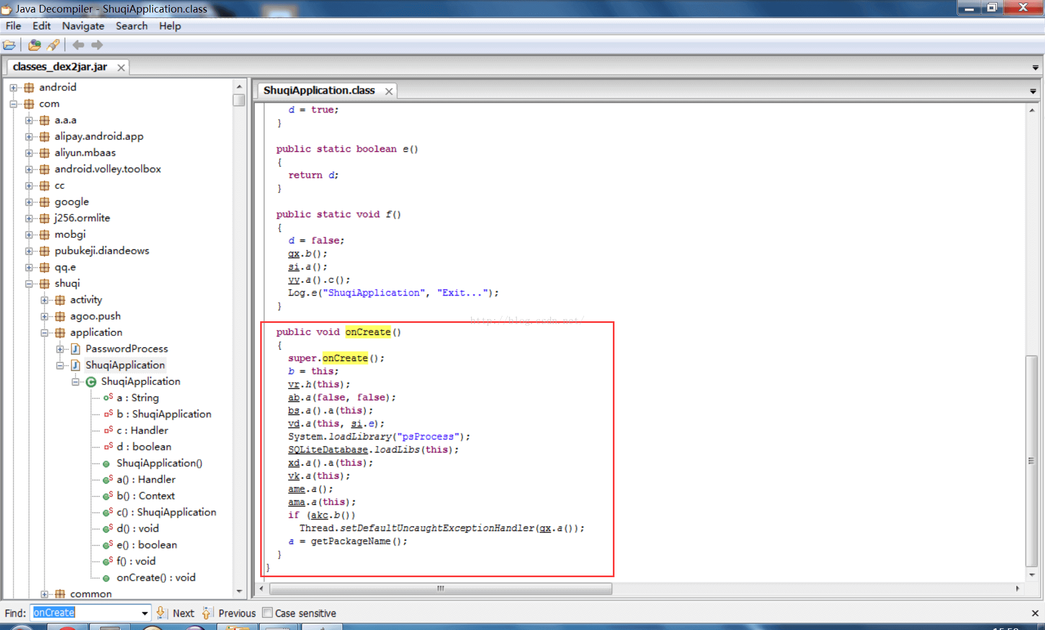This screenshot has height=630, width=1045.
Task: Expand the common package node
Action: [45, 594]
